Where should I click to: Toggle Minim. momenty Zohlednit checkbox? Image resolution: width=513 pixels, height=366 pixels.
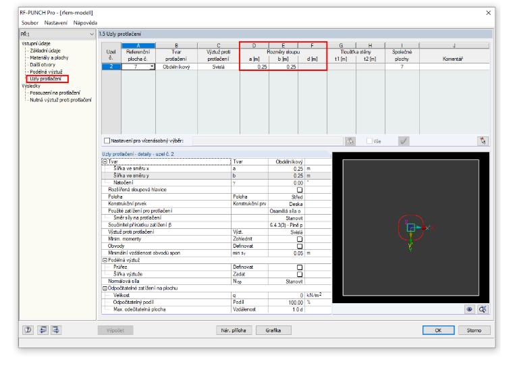[299, 239]
